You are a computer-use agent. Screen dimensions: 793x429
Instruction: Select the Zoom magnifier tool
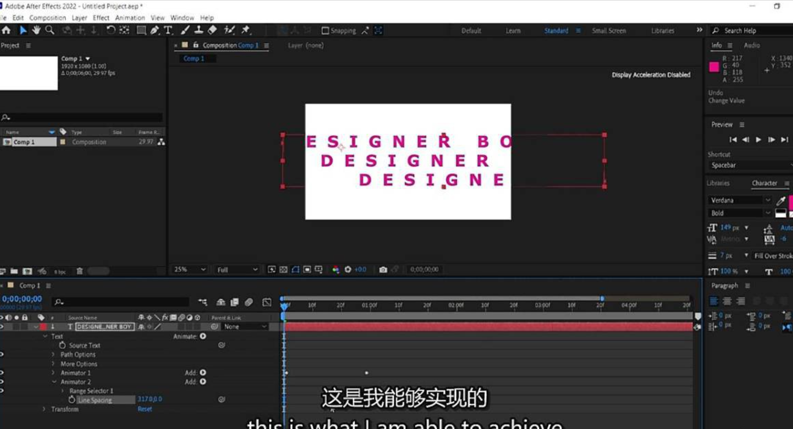click(50, 30)
